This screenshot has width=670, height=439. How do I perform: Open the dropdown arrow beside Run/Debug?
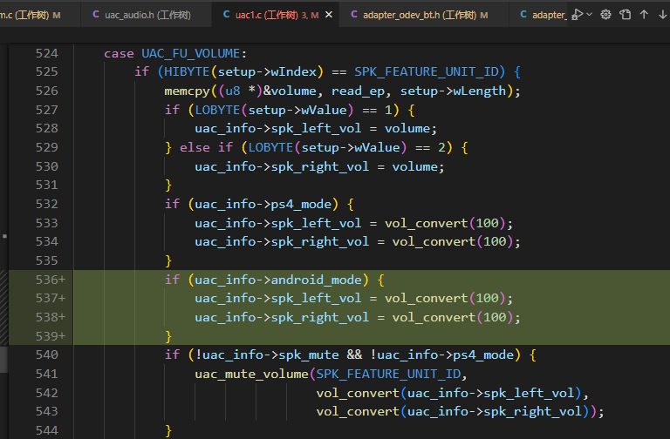(590, 15)
